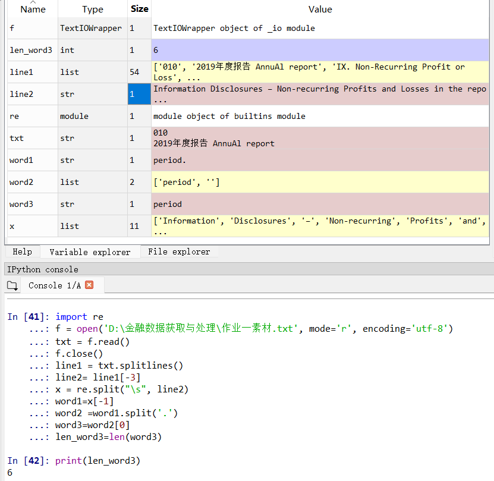The width and height of the screenshot is (494, 481).
Task: Click the console line with re.split
Action: coord(122,389)
